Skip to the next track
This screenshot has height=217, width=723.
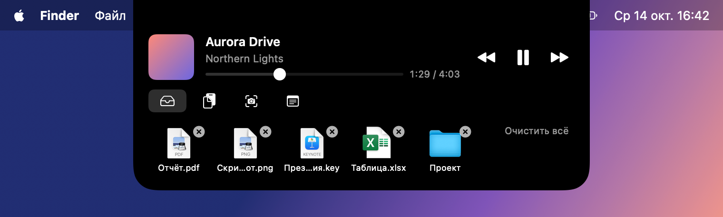coord(559,58)
